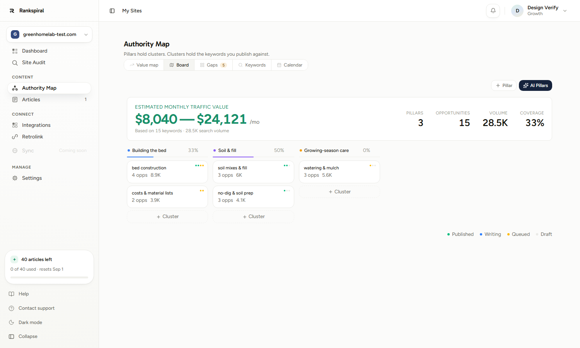Click the plus Pillar button
Screen dimensions: 580x348
pos(504,85)
